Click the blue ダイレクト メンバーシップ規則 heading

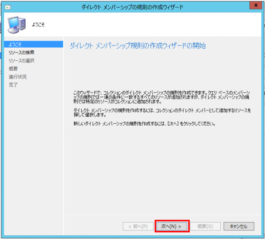pyautogui.click(x=137, y=46)
